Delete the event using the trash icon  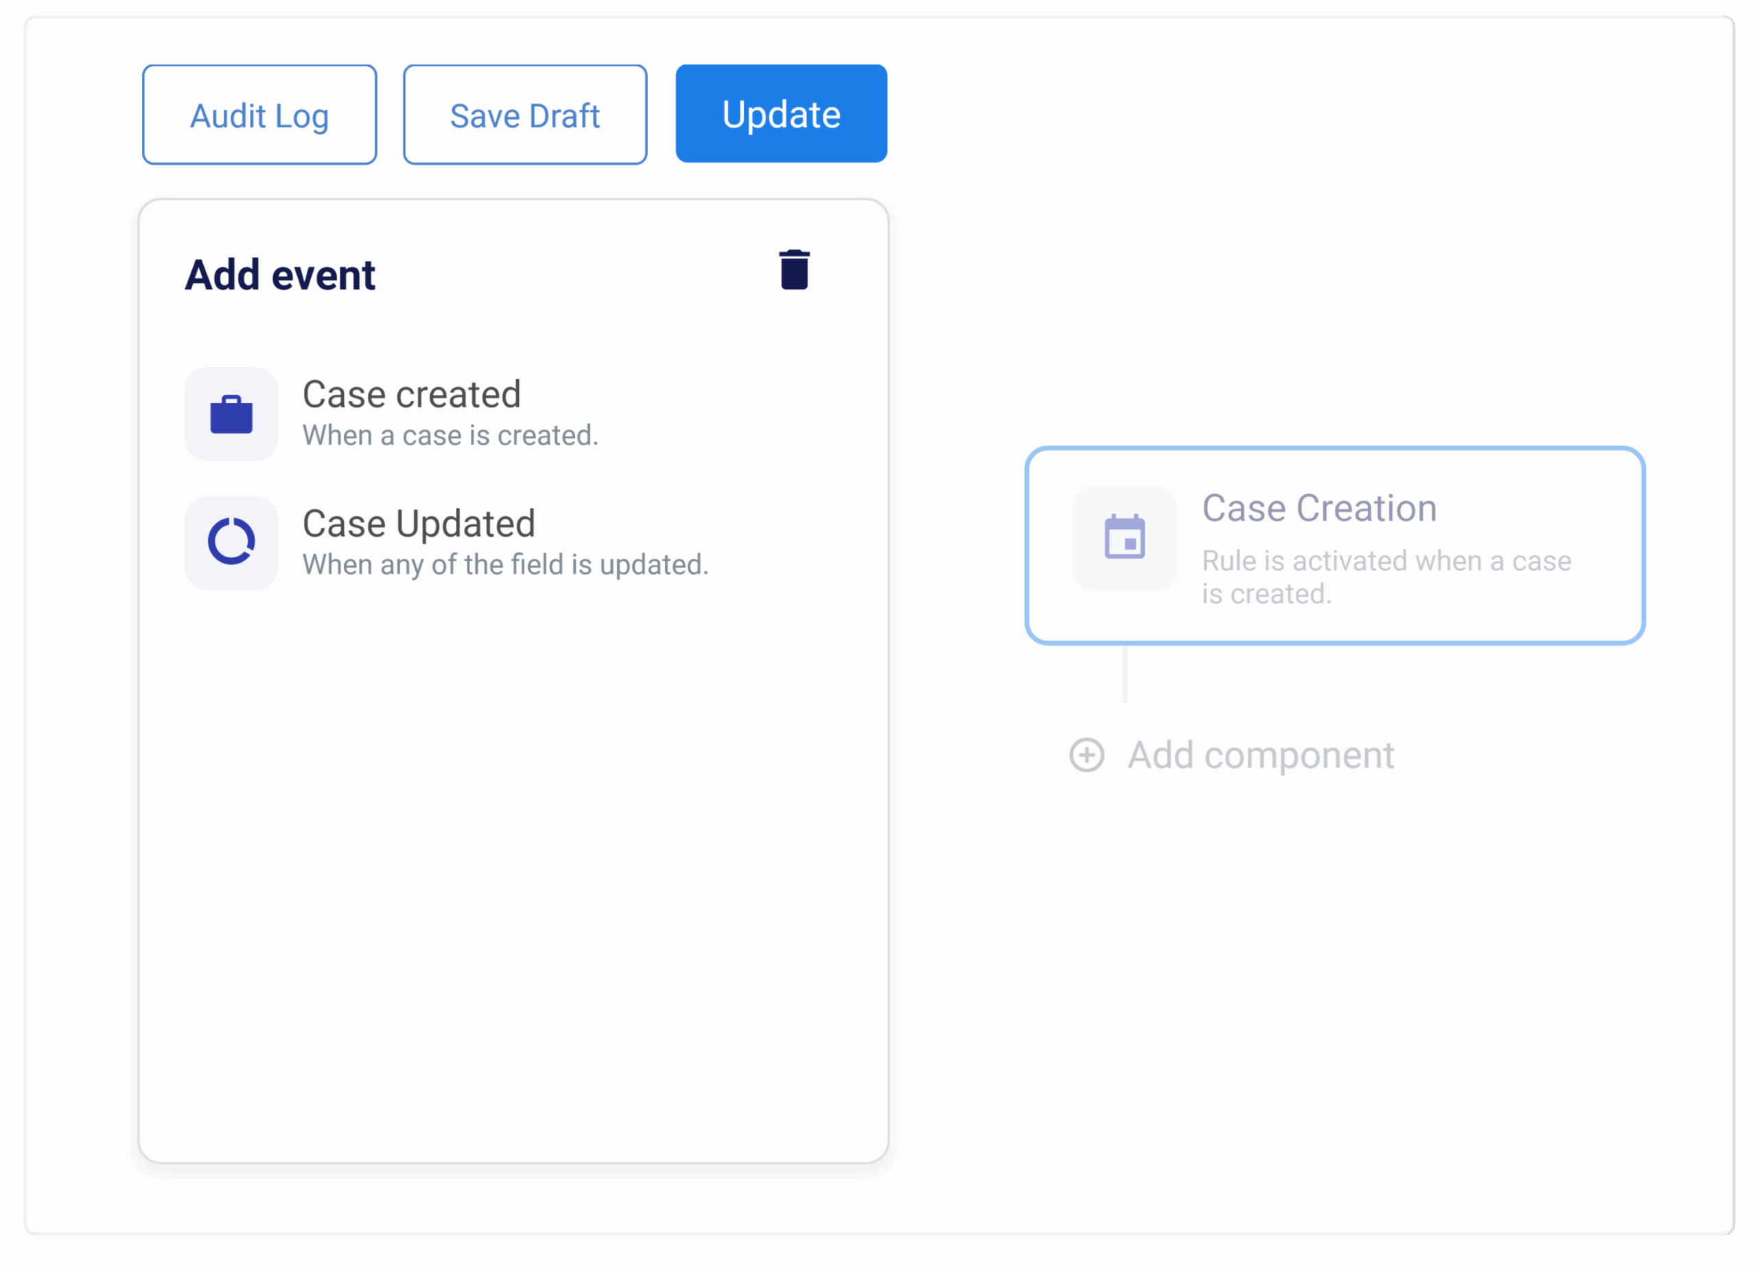(794, 270)
